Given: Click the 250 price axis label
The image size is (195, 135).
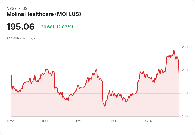Looking at the screenshot, I should coord(185,47).
